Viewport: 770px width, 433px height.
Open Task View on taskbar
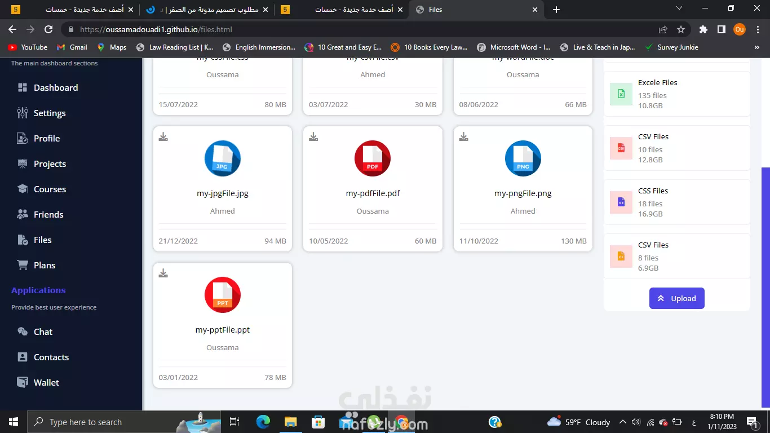click(x=234, y=422)
